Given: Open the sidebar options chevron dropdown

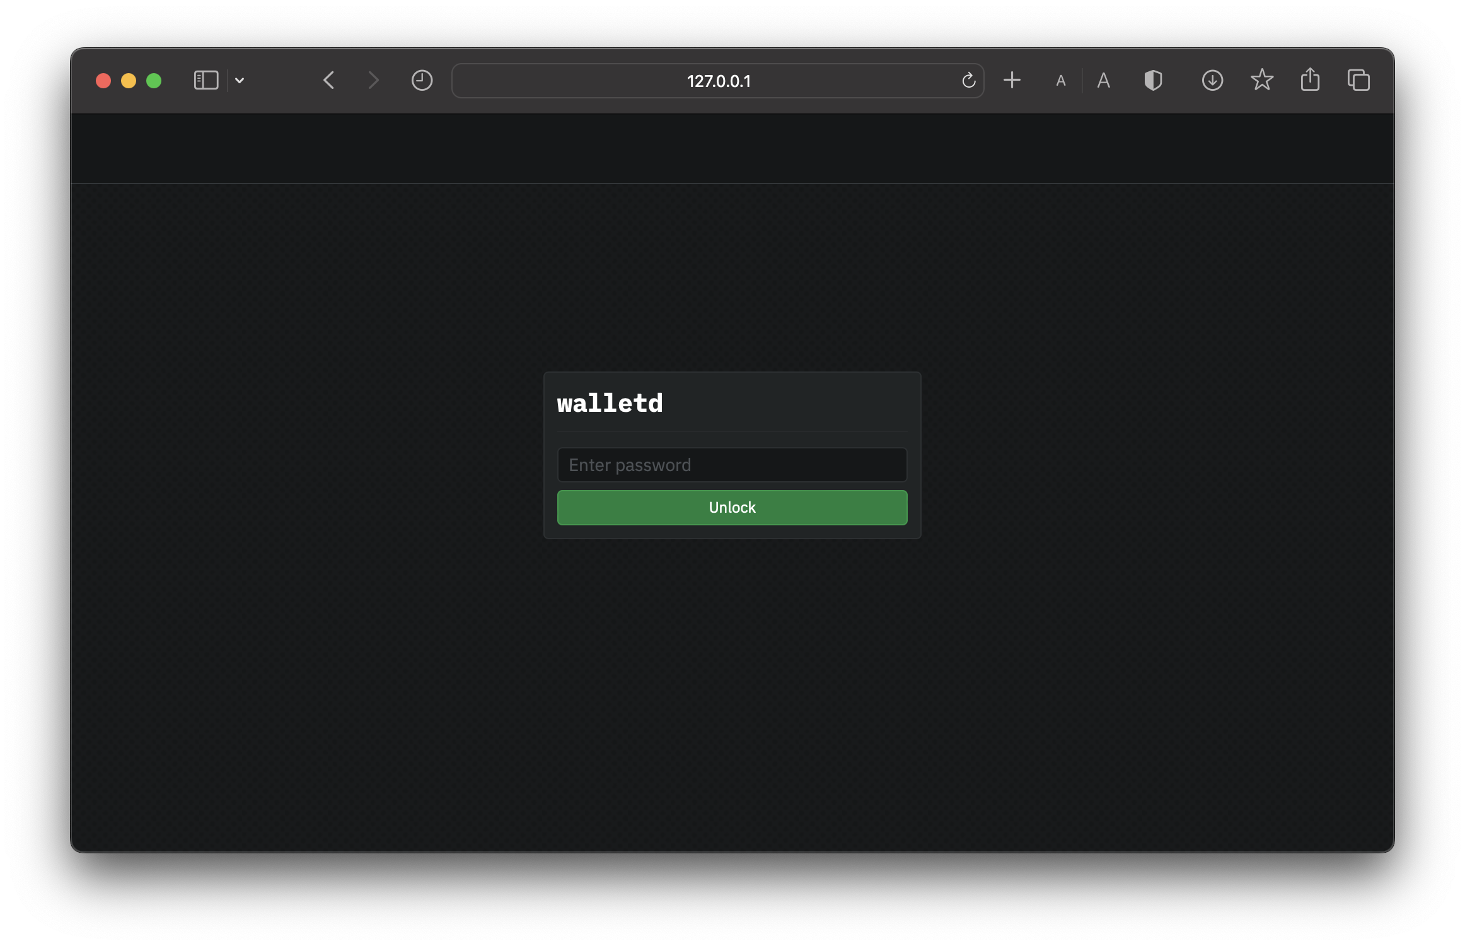Looking at the screenshot, I should [240, 81].
